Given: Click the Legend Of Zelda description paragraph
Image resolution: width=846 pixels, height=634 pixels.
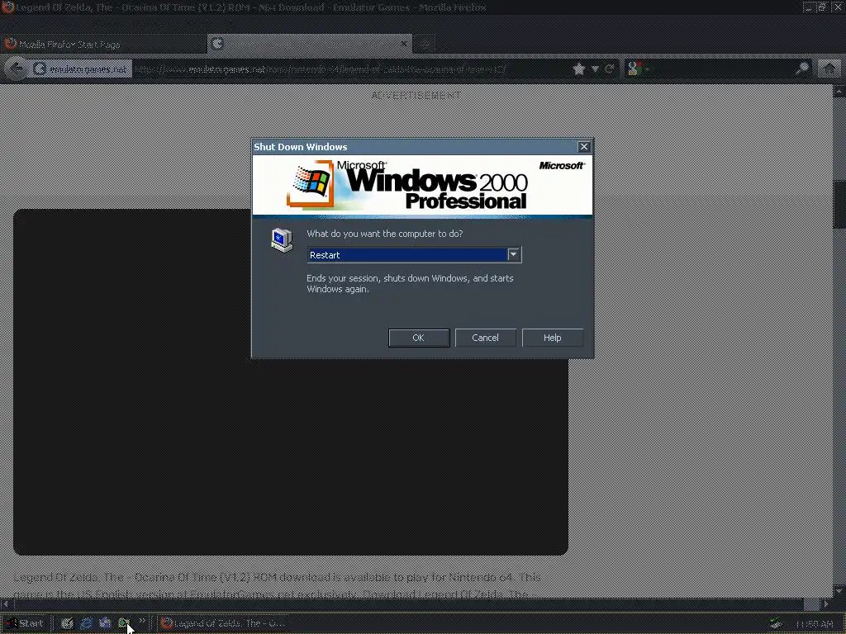Looking at the screenshot, I should [x=278, y=585].
